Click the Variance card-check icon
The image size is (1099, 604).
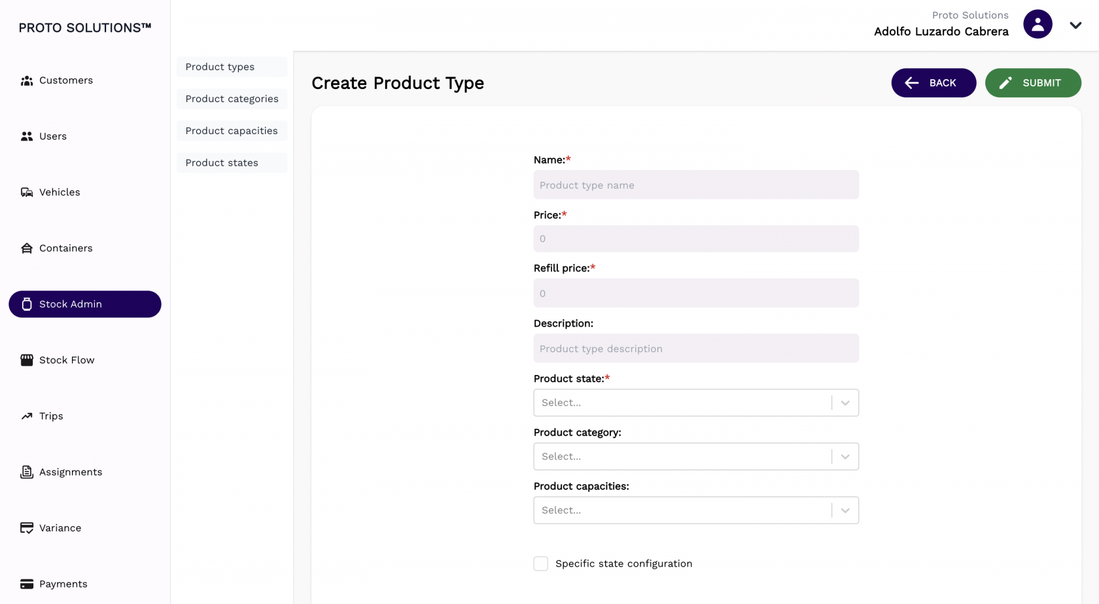[x=27, y=528]
